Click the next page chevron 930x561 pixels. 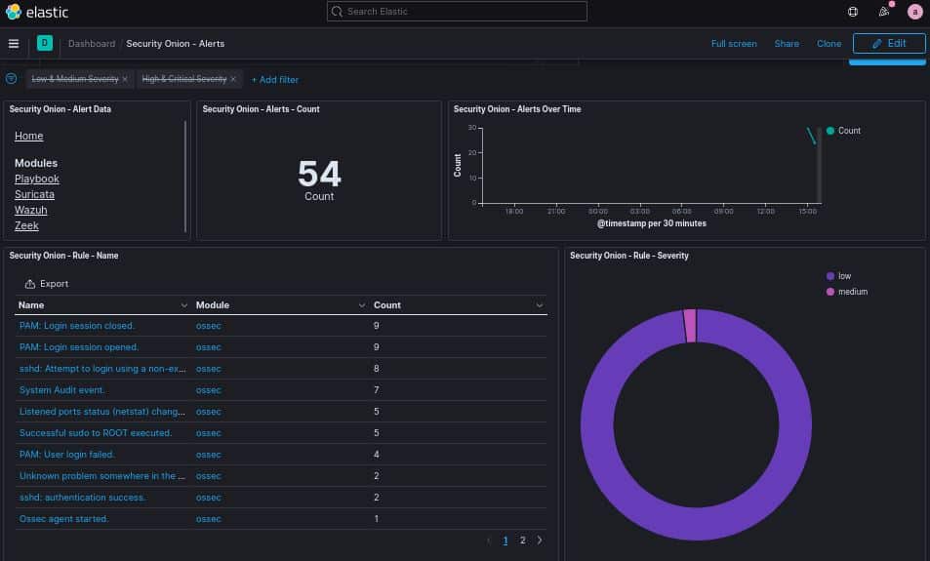coord(539,541)
